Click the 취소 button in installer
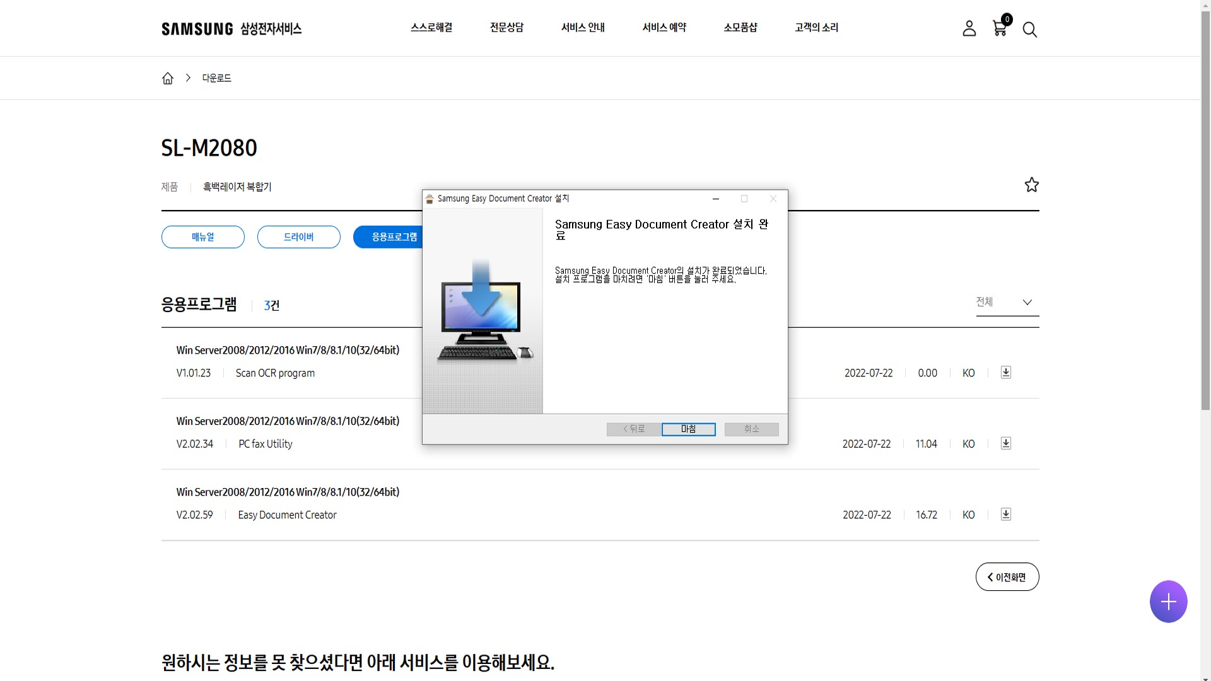 752,429
